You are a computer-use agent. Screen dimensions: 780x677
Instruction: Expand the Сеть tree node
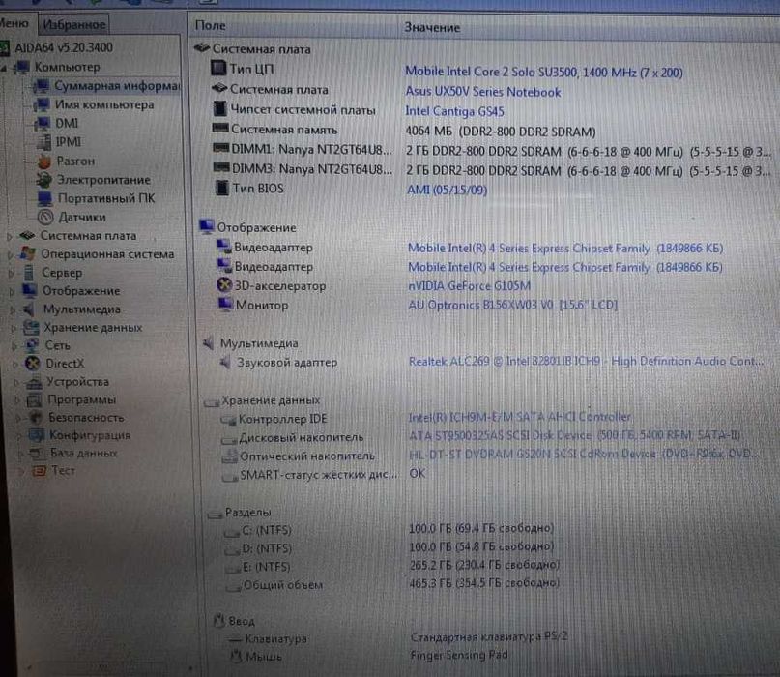[14, 346]
